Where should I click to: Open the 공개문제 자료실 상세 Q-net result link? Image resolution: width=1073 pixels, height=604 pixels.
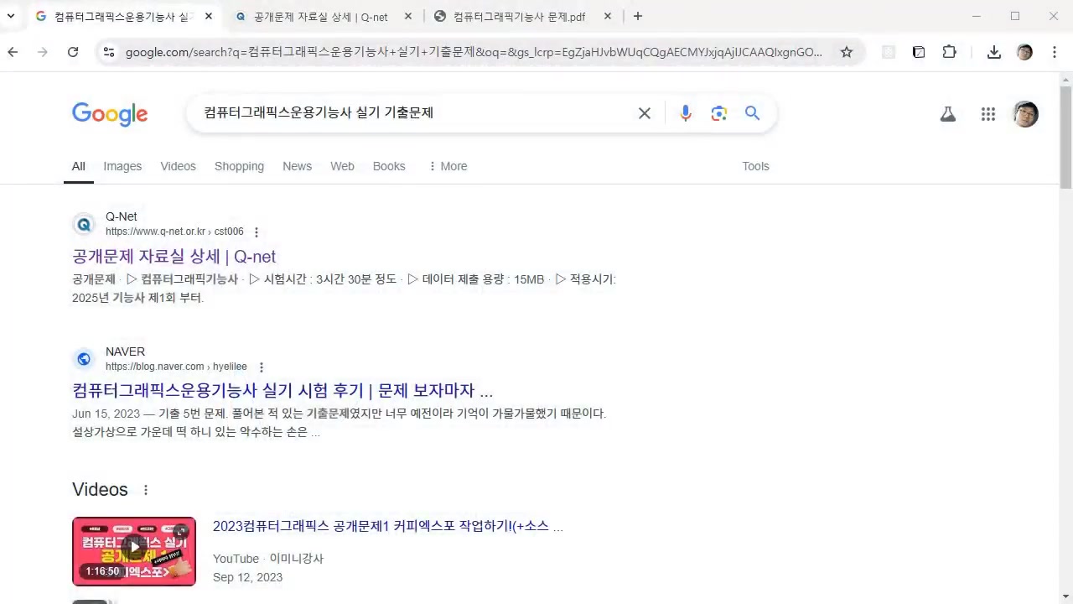[174, 256]
